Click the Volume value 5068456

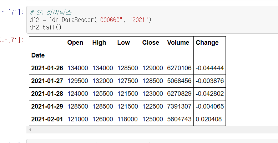179,81
